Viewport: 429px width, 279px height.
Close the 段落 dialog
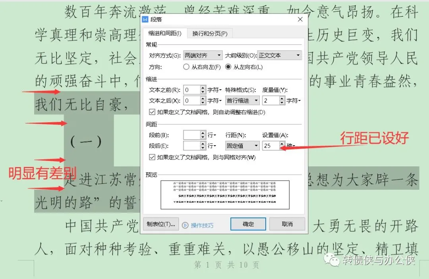click(x=300, y=19)
